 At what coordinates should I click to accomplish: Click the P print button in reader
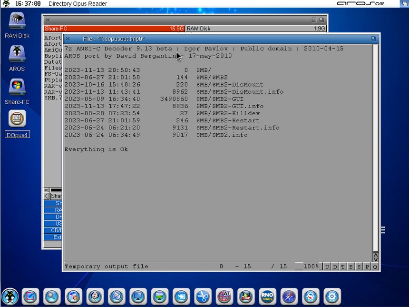[367, 267]
